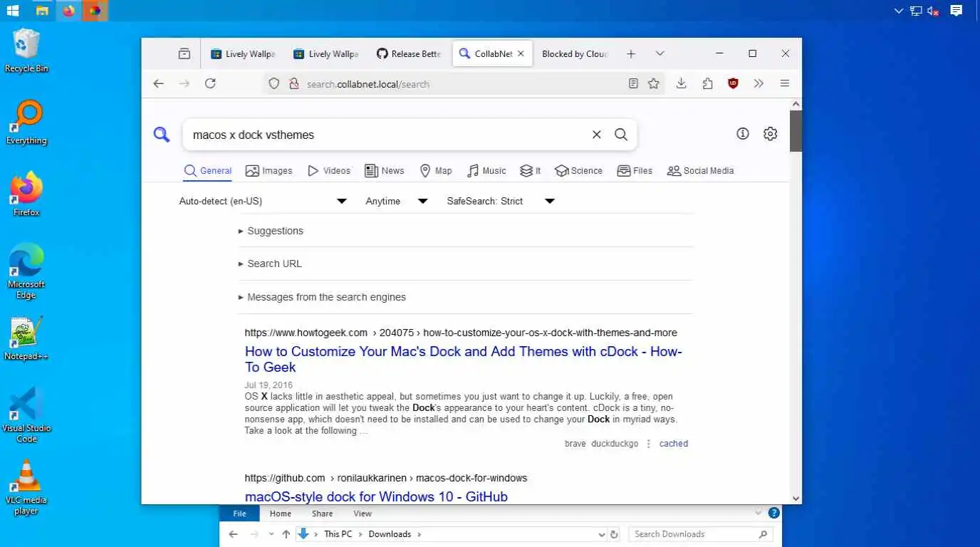Open the Firefox extensions puzzle icon
Image resolution: width=980 pixels, height=547 pixels.
click(x=707, y=83)
